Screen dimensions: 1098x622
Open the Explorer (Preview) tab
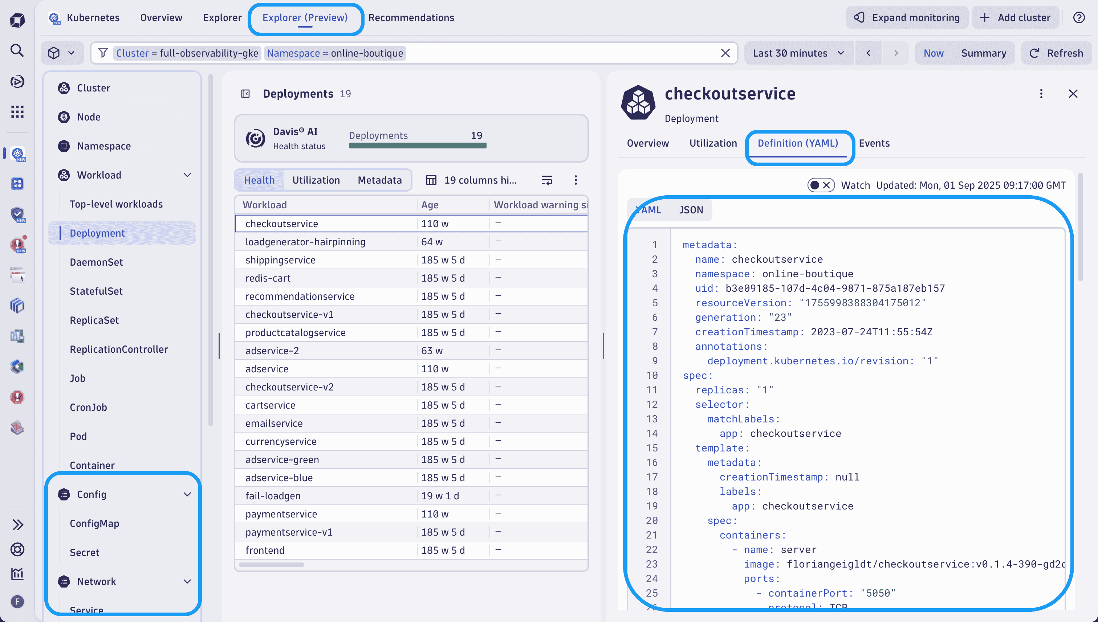pos(305,17)
